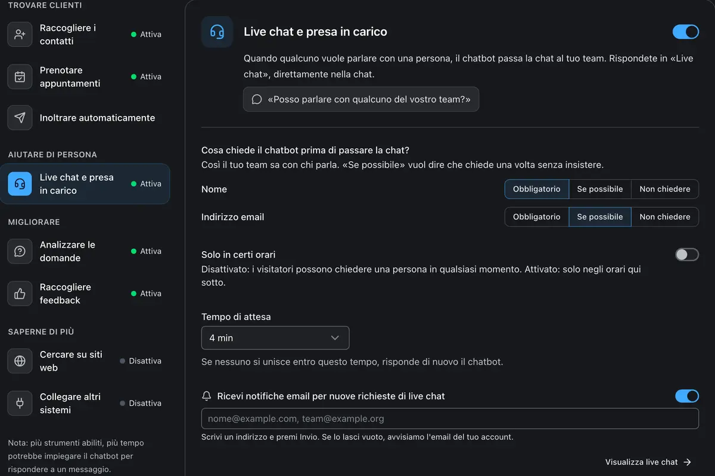Click the question mark icon for Analizzare le domande

(x=20, y=251)
